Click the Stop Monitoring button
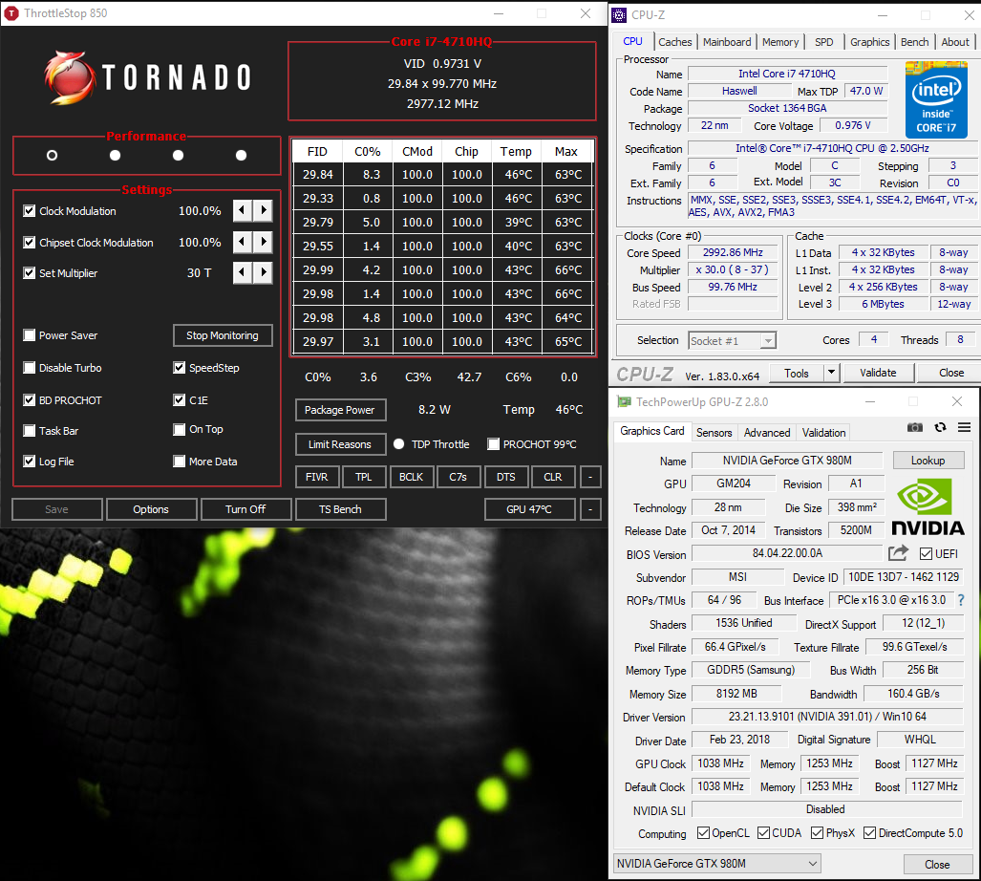This screenshot has width=981, height=881. click(x=223, y=335)
